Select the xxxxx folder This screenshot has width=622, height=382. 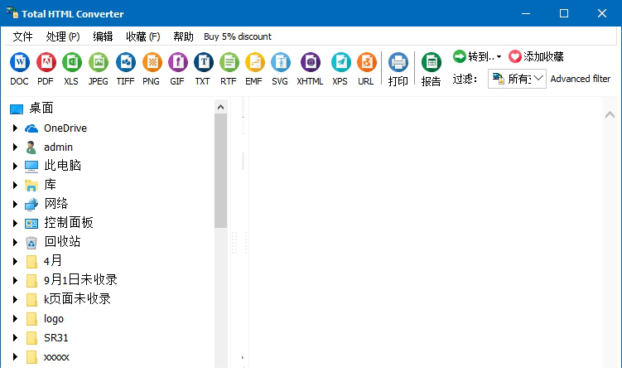click(56, 357)
